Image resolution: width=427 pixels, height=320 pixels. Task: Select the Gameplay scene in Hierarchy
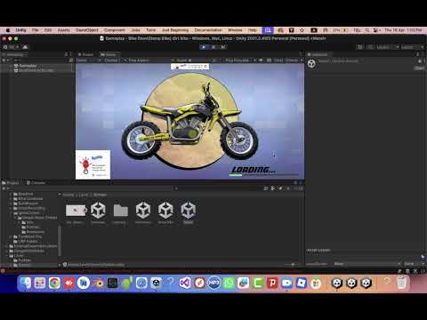pyautogui.click(x=28, y=66)
